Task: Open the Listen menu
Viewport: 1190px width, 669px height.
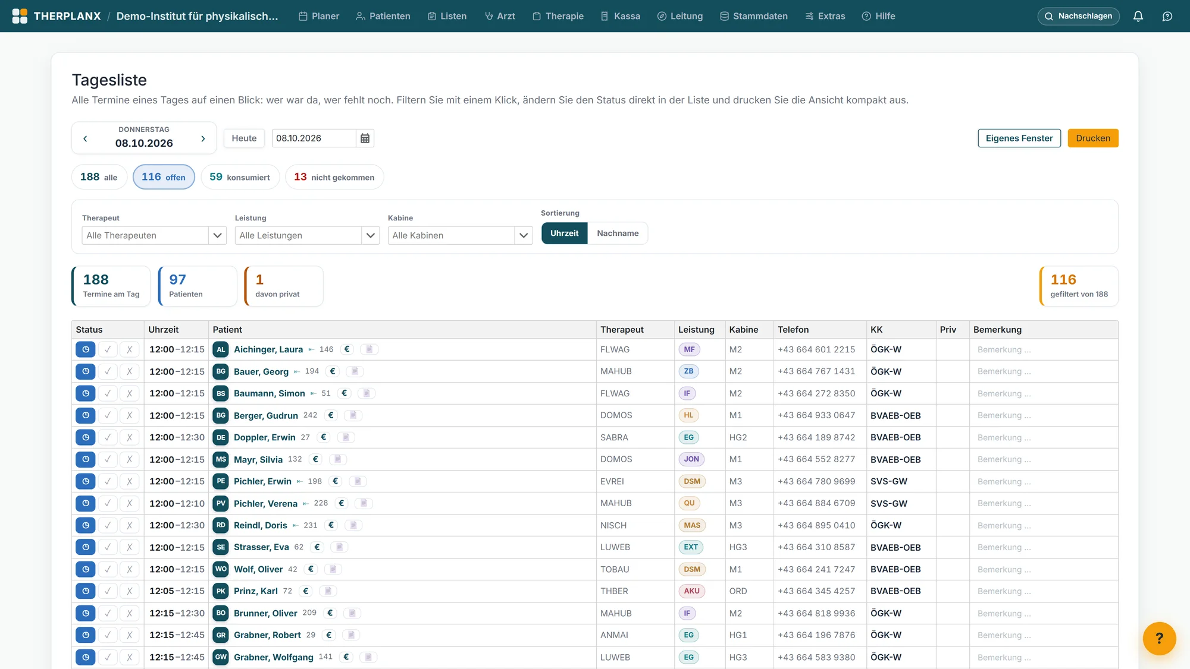Action: 447,16
